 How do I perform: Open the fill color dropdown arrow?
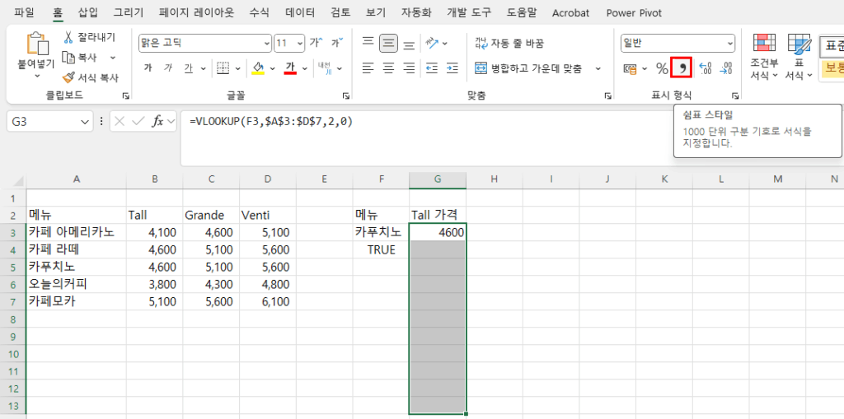[272, 68]
